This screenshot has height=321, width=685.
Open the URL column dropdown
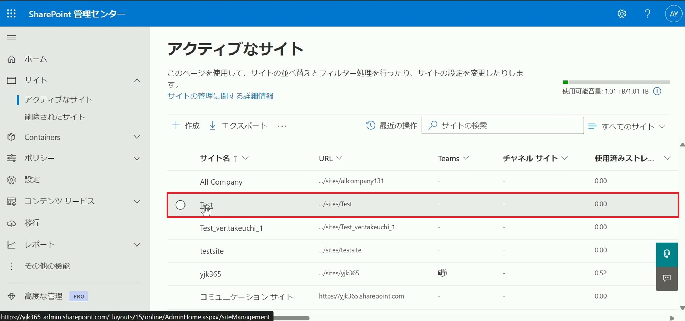point(339,158)
